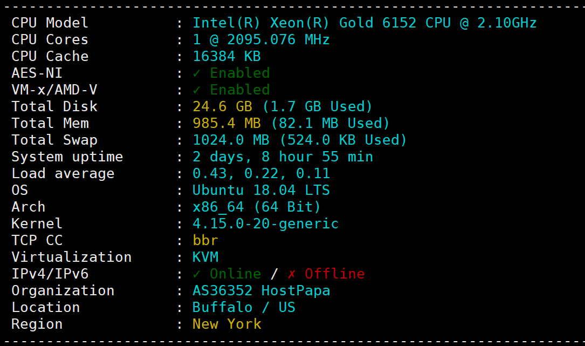Click the Virtualization value KVM
Image resolution: width=585 pixels, height=346 pixels.
click(205, 257)
